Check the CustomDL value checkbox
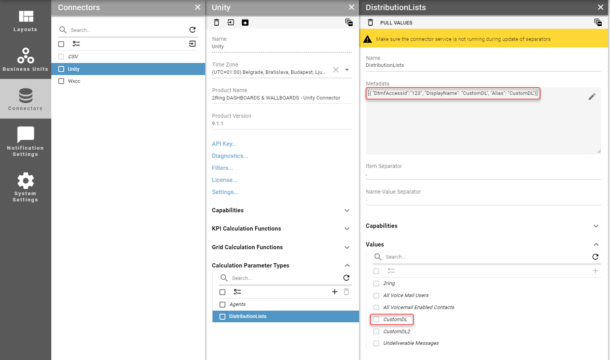The height and width of the screenshot is (360, 610). 376,320
